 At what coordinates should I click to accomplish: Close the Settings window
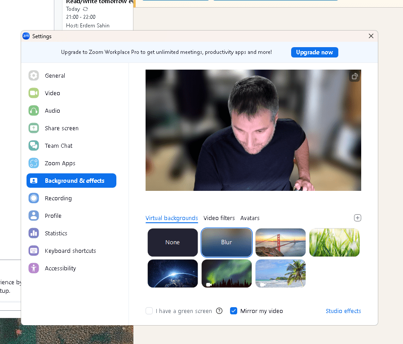pos(371,36)
